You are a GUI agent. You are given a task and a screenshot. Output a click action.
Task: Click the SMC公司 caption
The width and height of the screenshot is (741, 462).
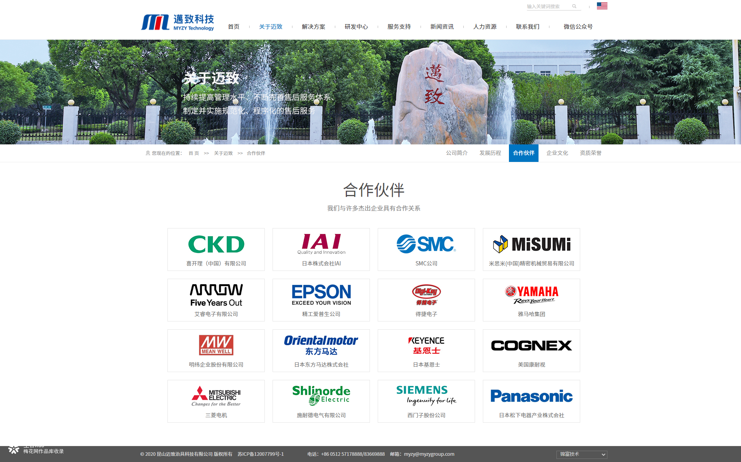pos(426,263)
